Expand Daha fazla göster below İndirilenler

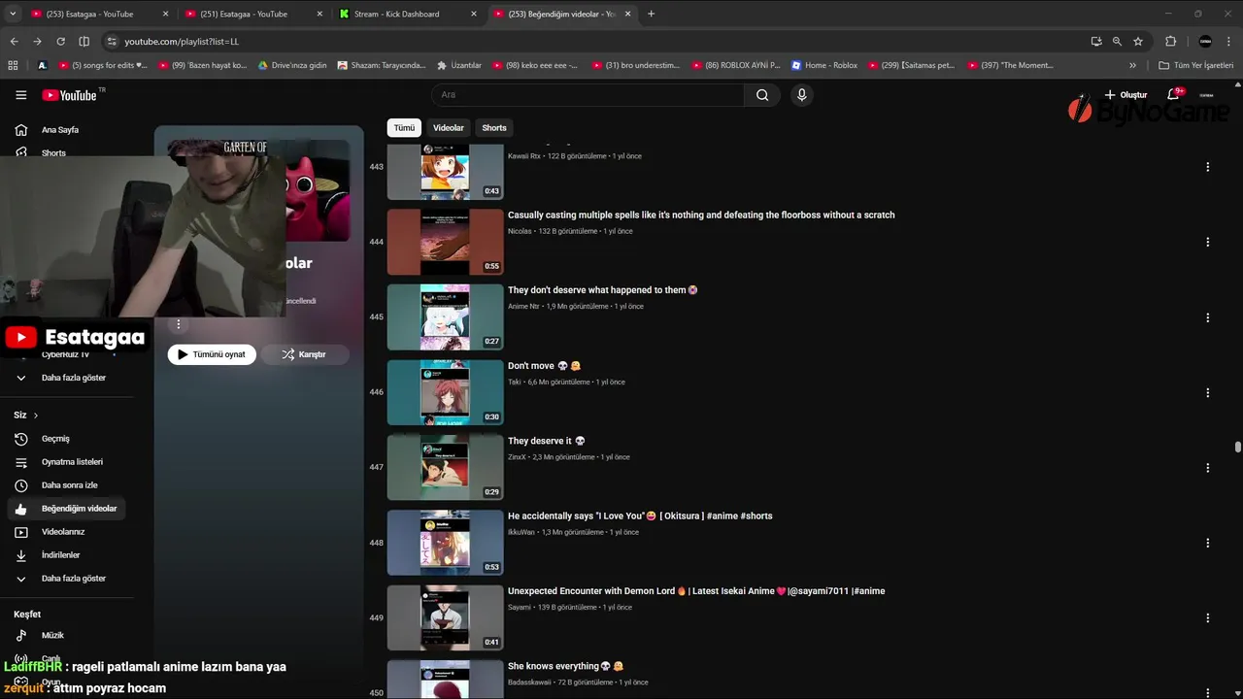coord(74,579)
